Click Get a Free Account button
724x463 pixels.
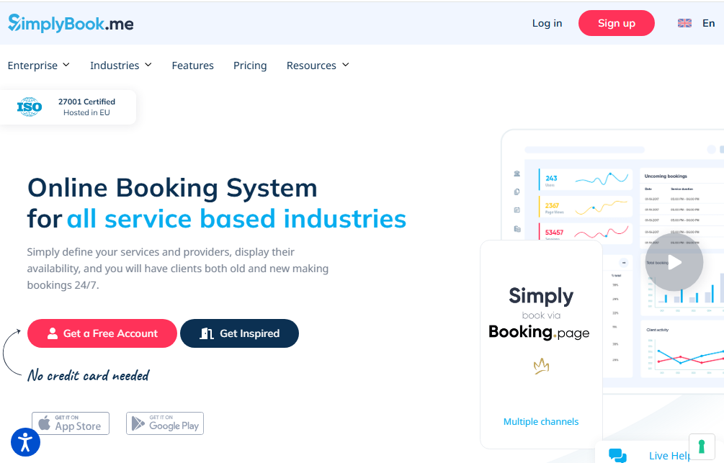102,333
